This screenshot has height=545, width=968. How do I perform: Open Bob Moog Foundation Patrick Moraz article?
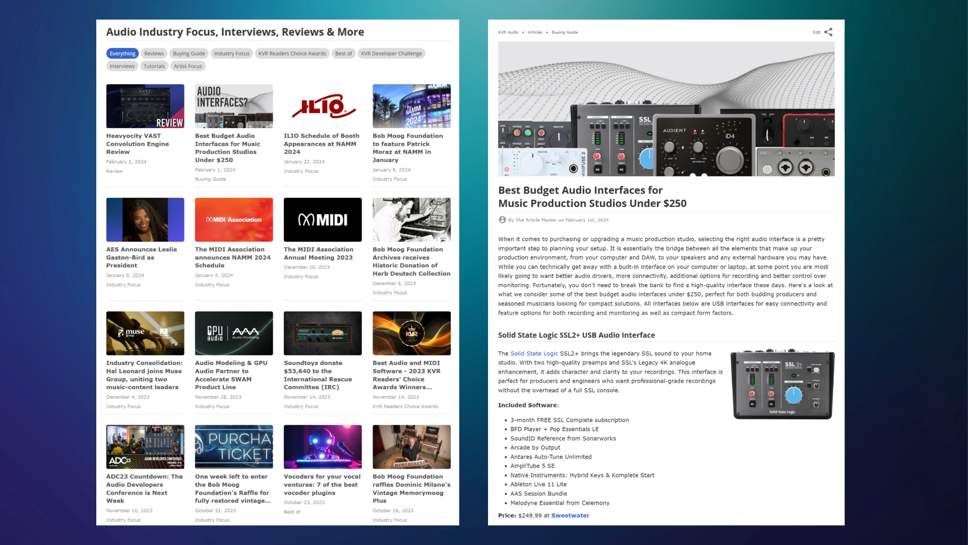pos(408,148)
